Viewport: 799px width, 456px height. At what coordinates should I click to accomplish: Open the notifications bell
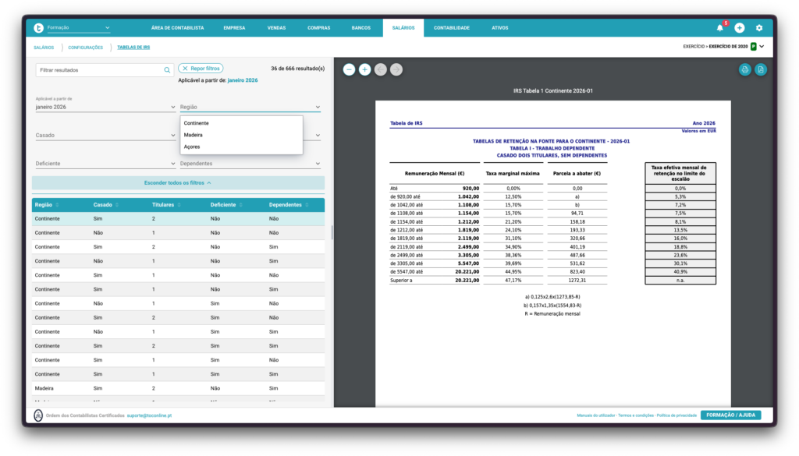pyautogui.click(x=720, y=28)
